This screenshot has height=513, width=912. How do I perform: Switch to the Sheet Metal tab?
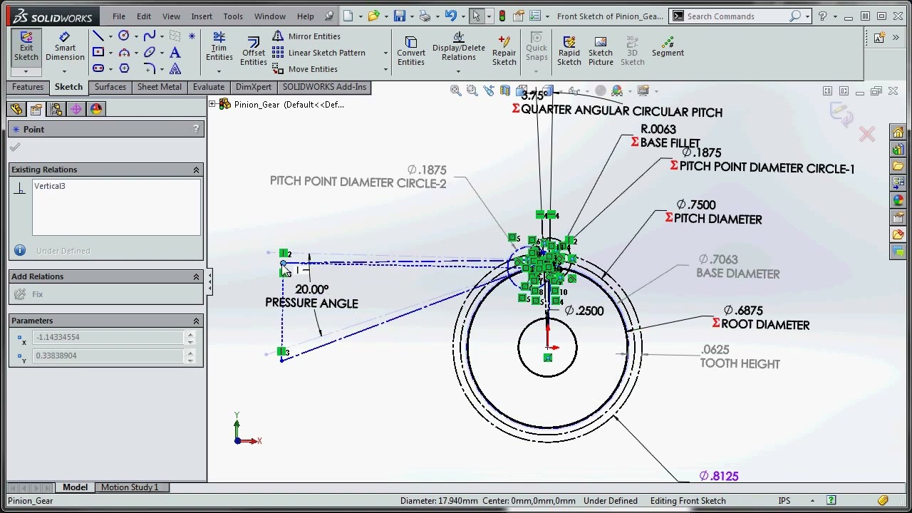point(160,87)
